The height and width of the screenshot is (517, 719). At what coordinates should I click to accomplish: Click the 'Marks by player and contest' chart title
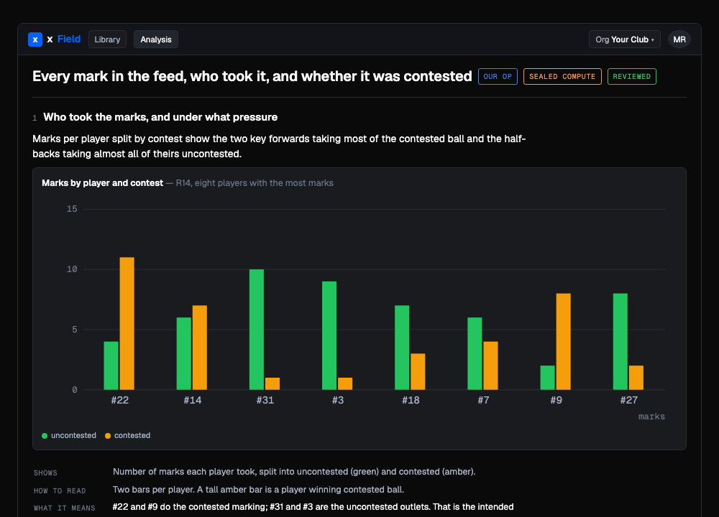click(x=102, y=183)
